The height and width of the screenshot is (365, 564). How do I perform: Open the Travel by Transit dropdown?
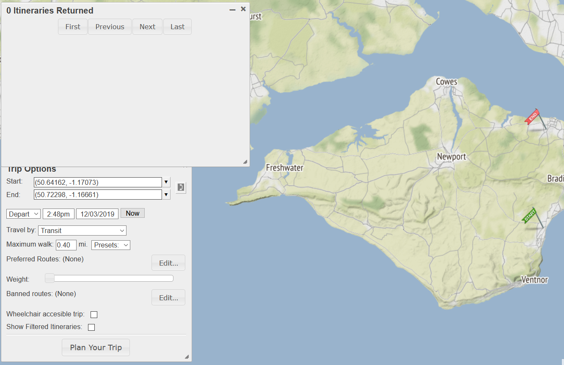[x=83, y=231]
